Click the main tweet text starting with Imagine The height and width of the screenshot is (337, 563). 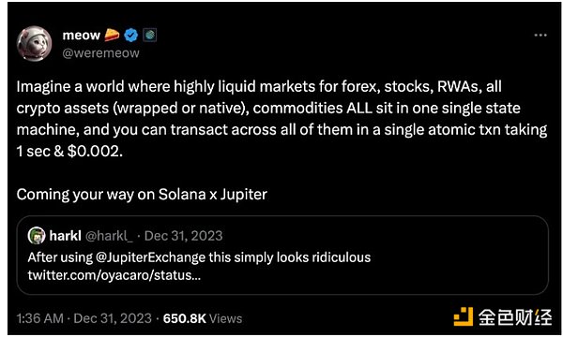(x=281, y=119)
